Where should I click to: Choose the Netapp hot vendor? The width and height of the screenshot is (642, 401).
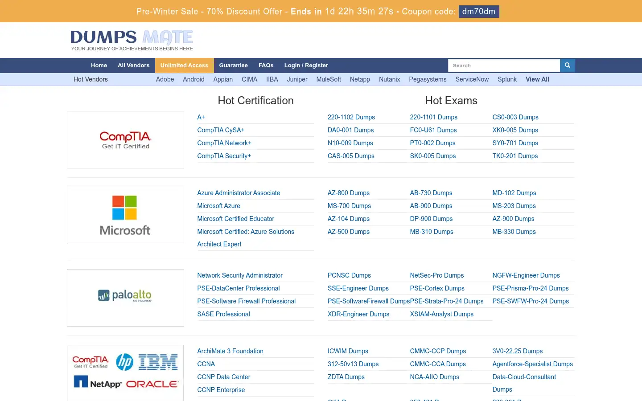point(360,79)
